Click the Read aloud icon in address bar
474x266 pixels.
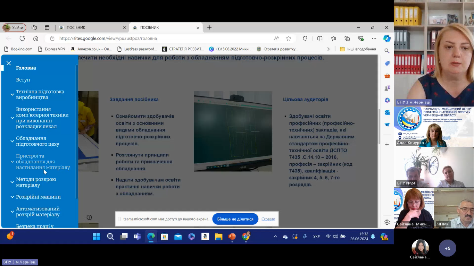[x=276, y=38]
